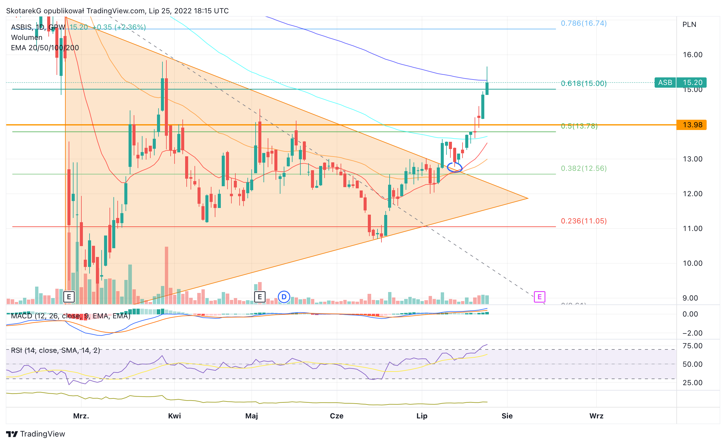Click the 25.00 RSI scale value
This screenshot has height=445, width=726.
(x=692, y=383)
